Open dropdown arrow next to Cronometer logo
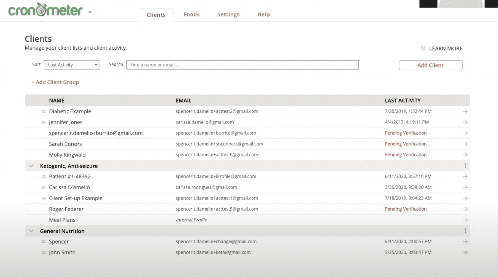 click(90, 12)
